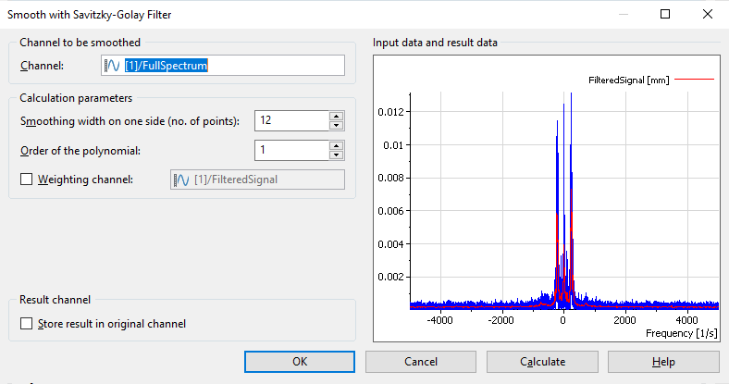The image size is (729, 384).
Task: Click the Channel input field
Action: click(231, 66)
